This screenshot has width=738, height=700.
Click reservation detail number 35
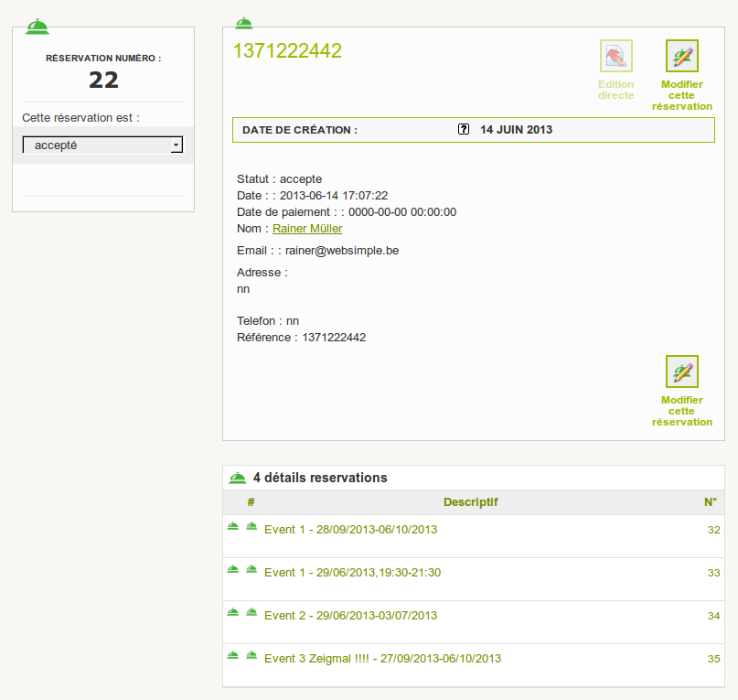tap(713, 660)
